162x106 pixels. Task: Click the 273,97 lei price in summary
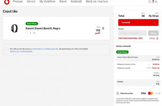tap(156, 60)
